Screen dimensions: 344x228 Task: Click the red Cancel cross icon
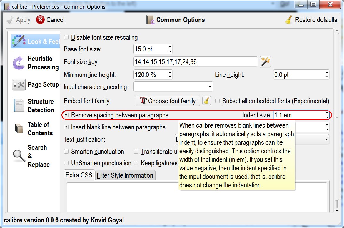tap(40, 20)
